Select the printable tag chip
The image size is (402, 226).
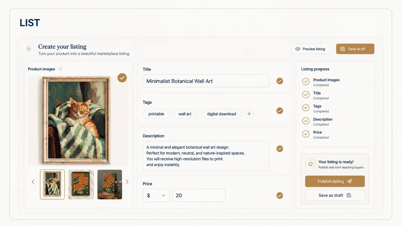(156, 114)
